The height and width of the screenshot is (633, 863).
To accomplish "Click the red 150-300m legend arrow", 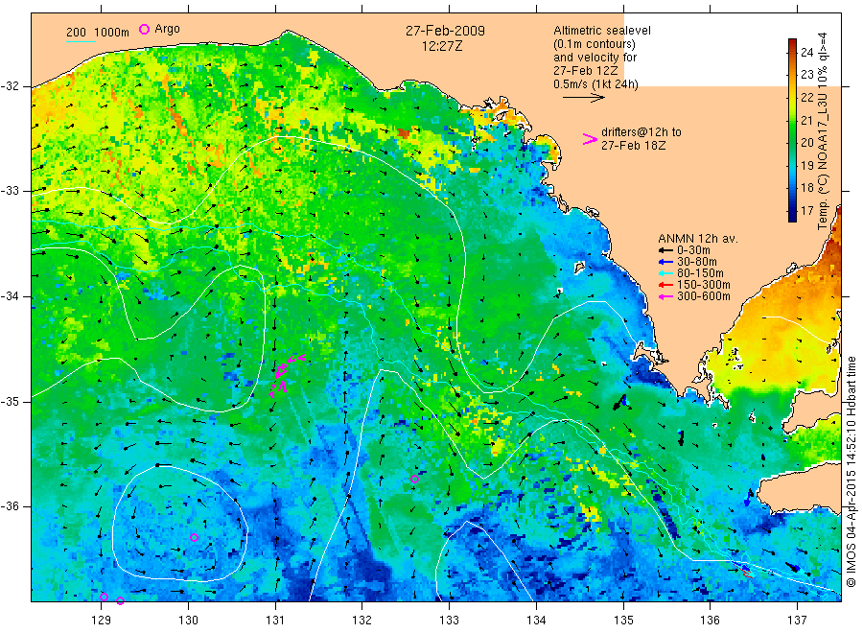I will (x=666, y=285).
